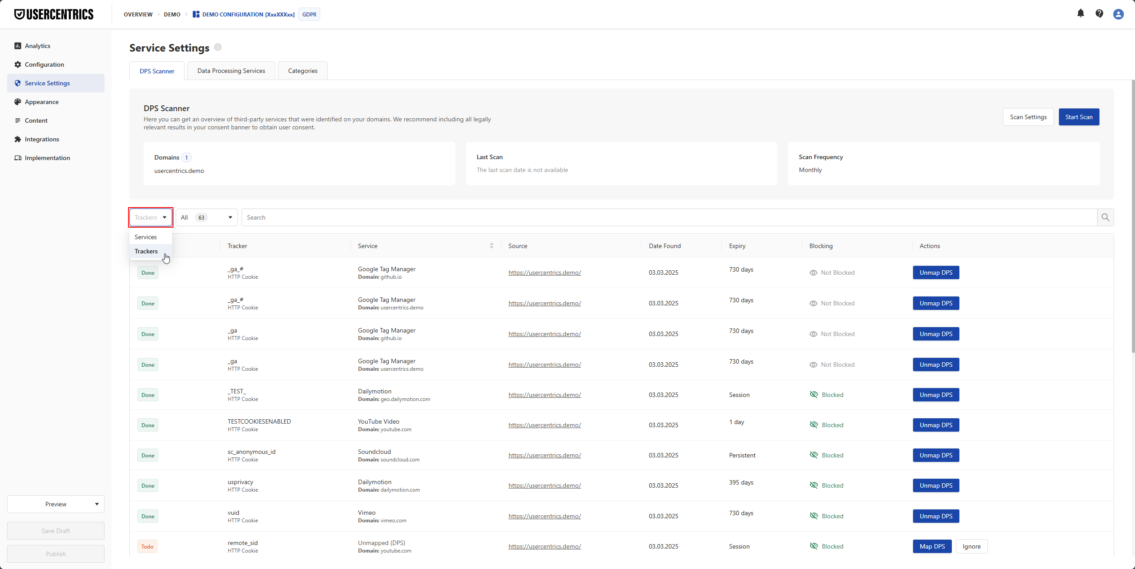Image resolution: width=1135 pixels, height=569 pixels.
Task: Open the notifications bell
Action: tap(1081, 13)
